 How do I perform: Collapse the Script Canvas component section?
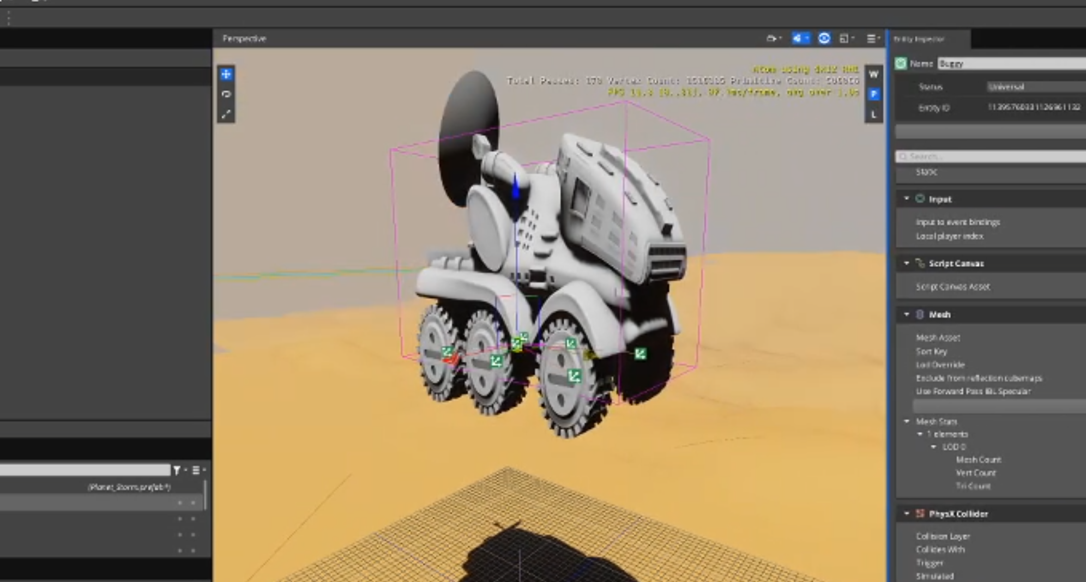[x=907, y=263]
